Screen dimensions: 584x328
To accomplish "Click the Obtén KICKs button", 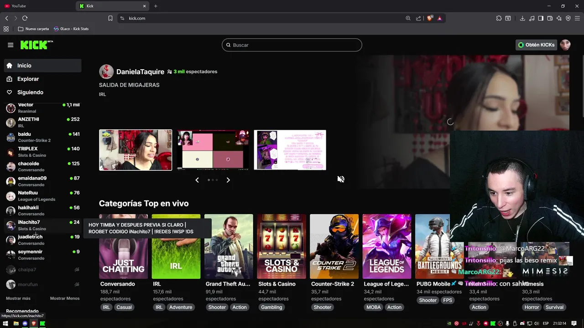I will click(x=536, y=45).
